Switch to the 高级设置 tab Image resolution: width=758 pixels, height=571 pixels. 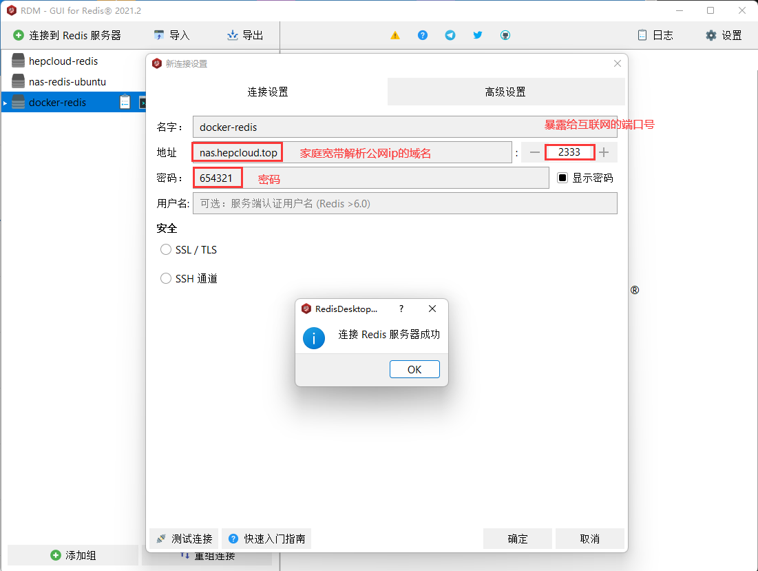point(505,92)
